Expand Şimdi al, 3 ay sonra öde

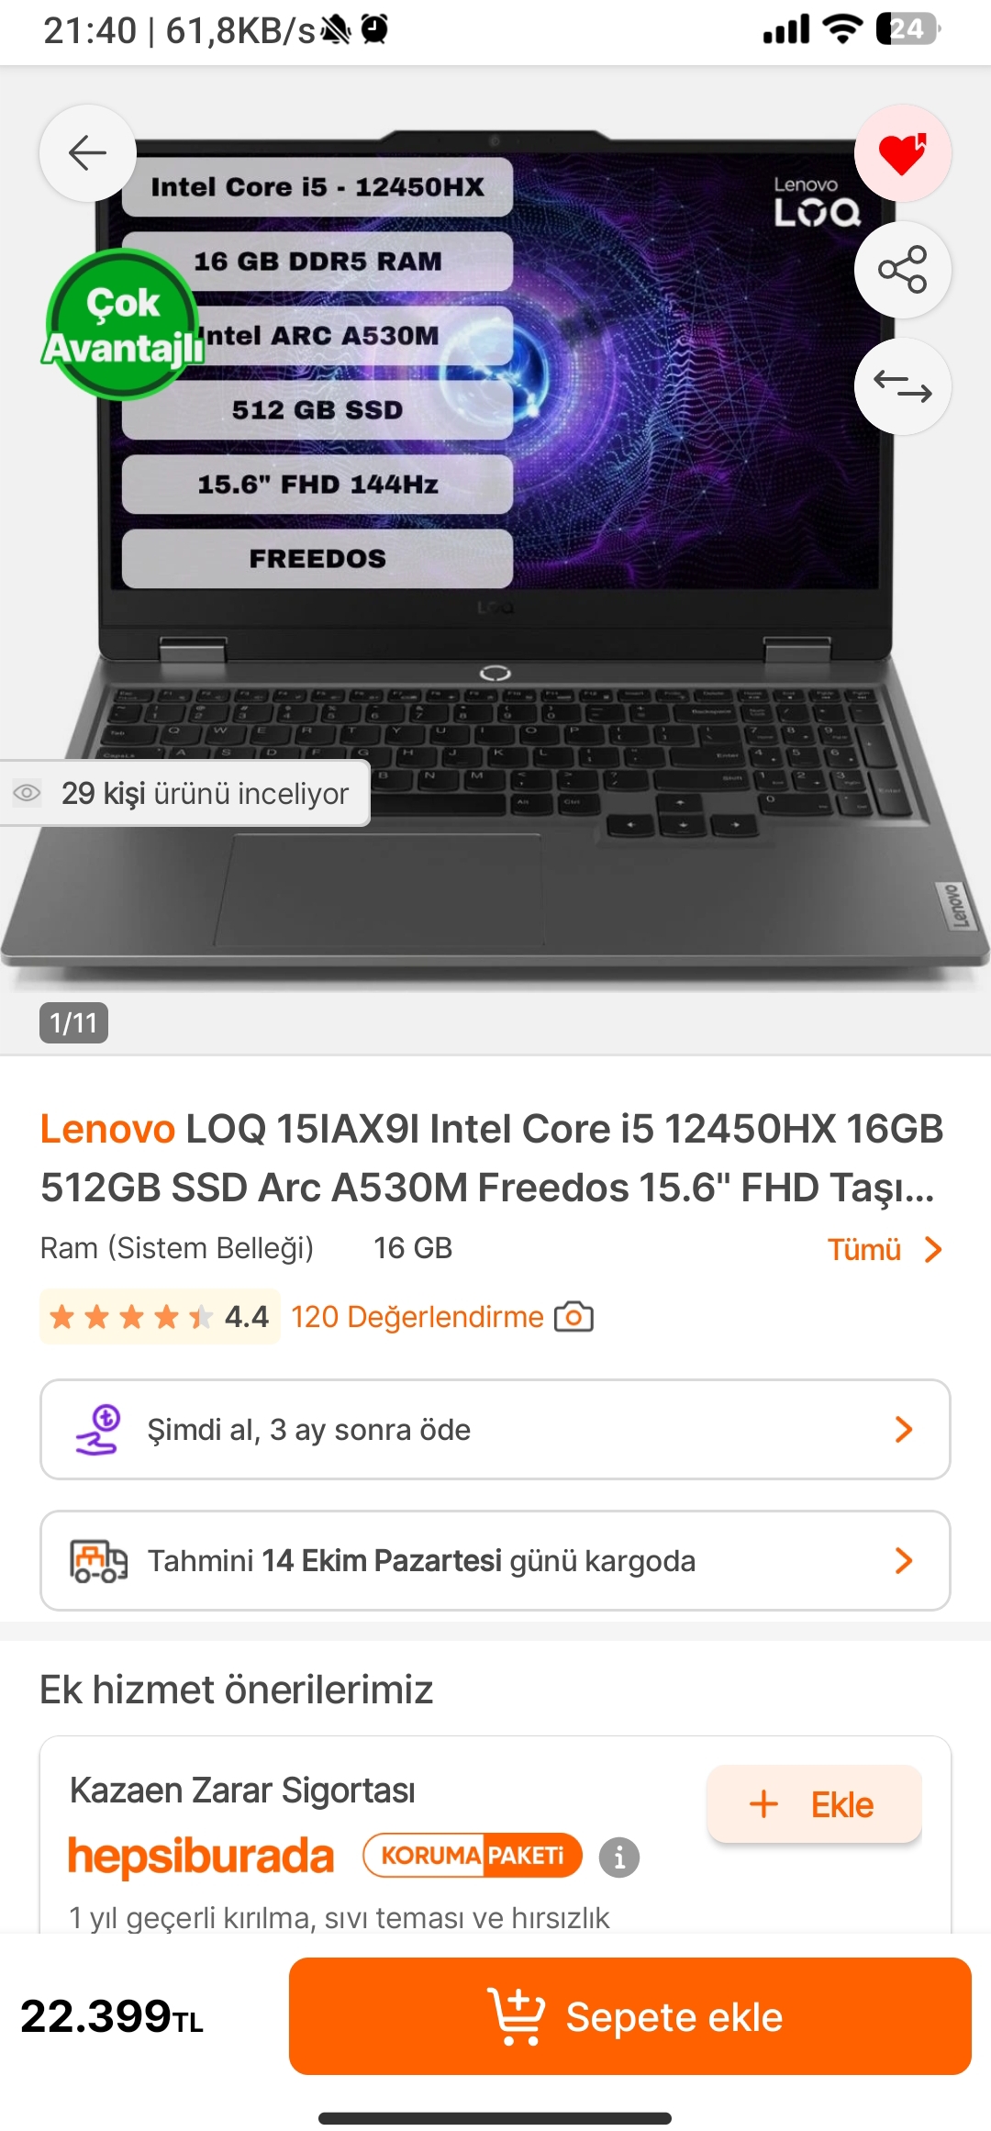(x=495, y=1429)
